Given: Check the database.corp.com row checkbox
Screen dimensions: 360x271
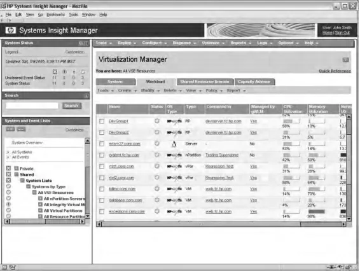Looking at the screenshot, I should [x=102, y=200].
